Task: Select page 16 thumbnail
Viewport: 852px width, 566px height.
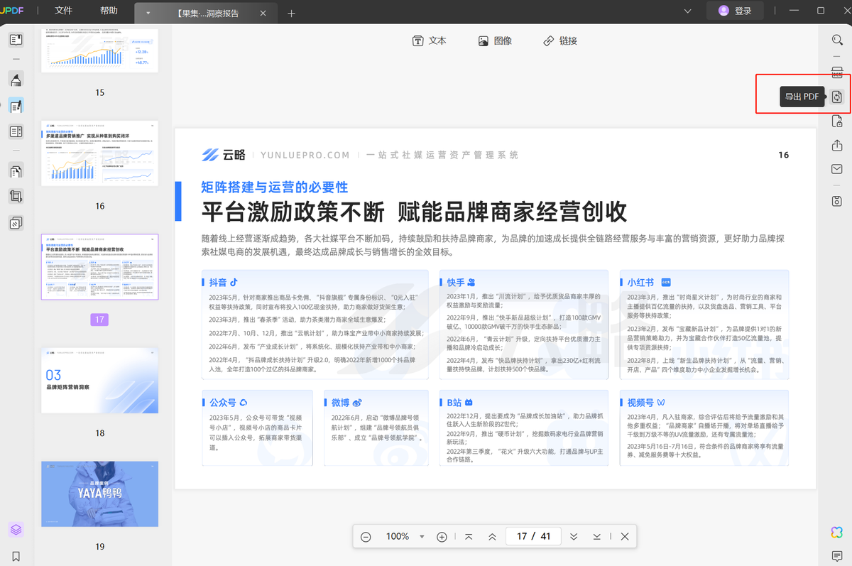Action: [x=99, y=153]
